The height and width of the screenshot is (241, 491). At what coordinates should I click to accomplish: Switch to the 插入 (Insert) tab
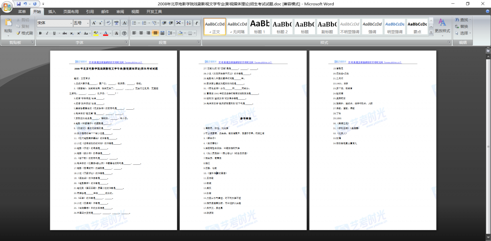pyautogui.click(x=52, y=11)
